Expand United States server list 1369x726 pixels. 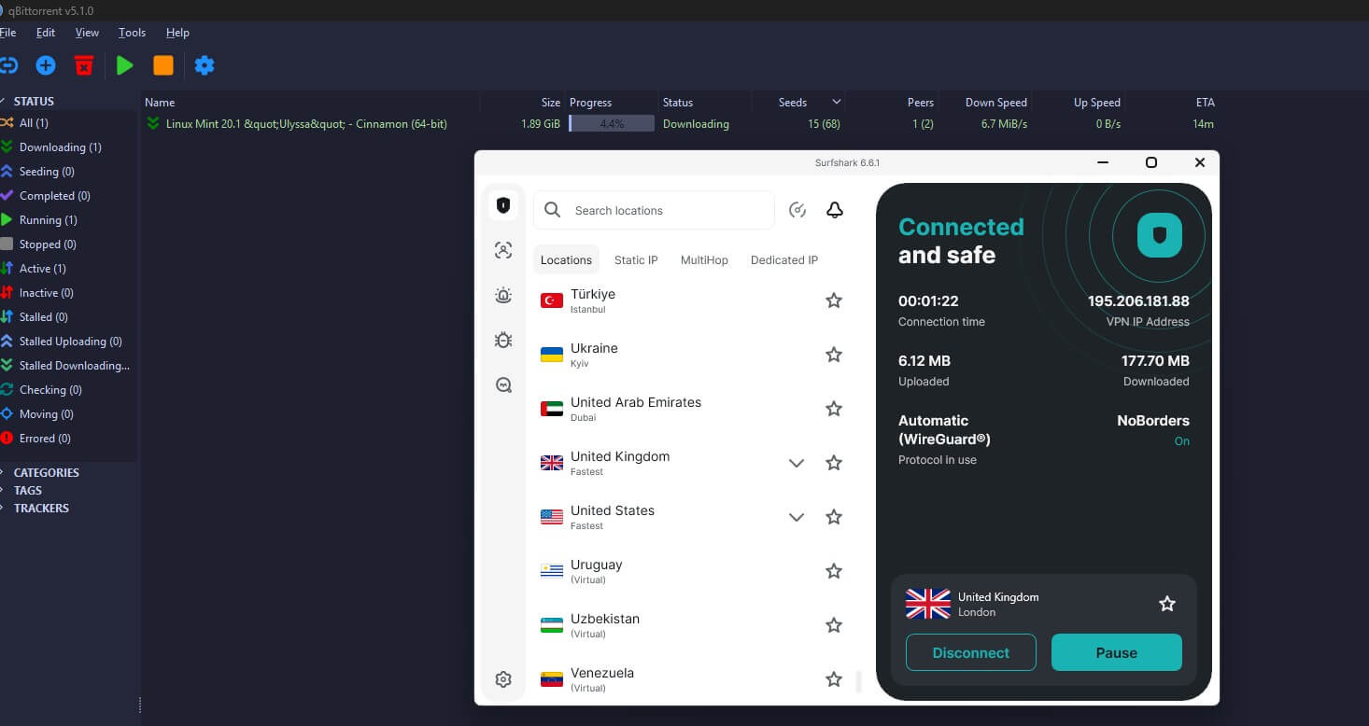(x=797, y=516)
